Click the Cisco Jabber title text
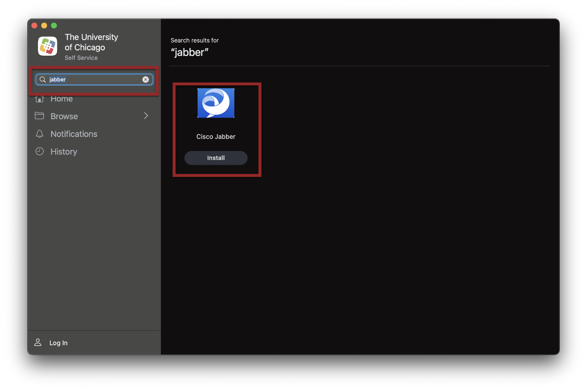 pyautogui.click(x=216, y=137)
